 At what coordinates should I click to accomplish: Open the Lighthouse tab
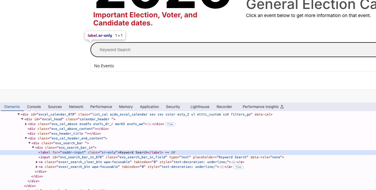pyautogui.click(x=200, y=107)
